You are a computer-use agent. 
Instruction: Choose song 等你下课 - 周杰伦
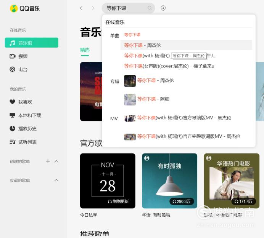click(186, 45)
